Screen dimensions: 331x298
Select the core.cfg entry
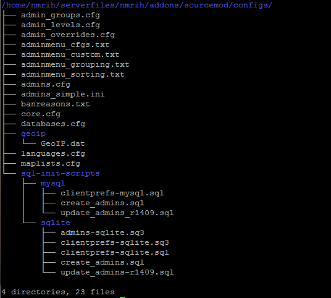[x=41, y=114]
